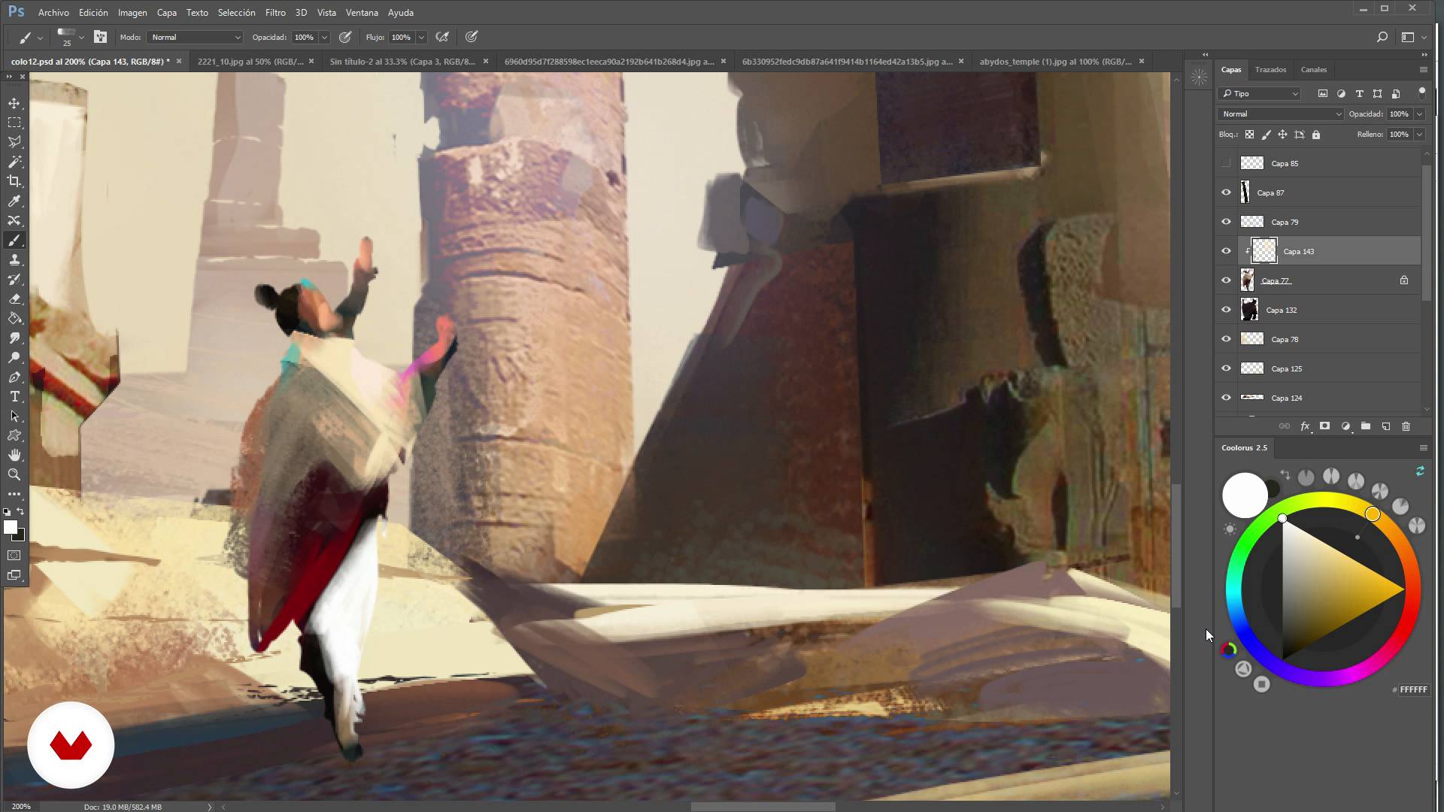This screenshot has height=812, width=1444.
Task: Click the Coolorus white color swatch
Action: click(x=1244, y=495)
